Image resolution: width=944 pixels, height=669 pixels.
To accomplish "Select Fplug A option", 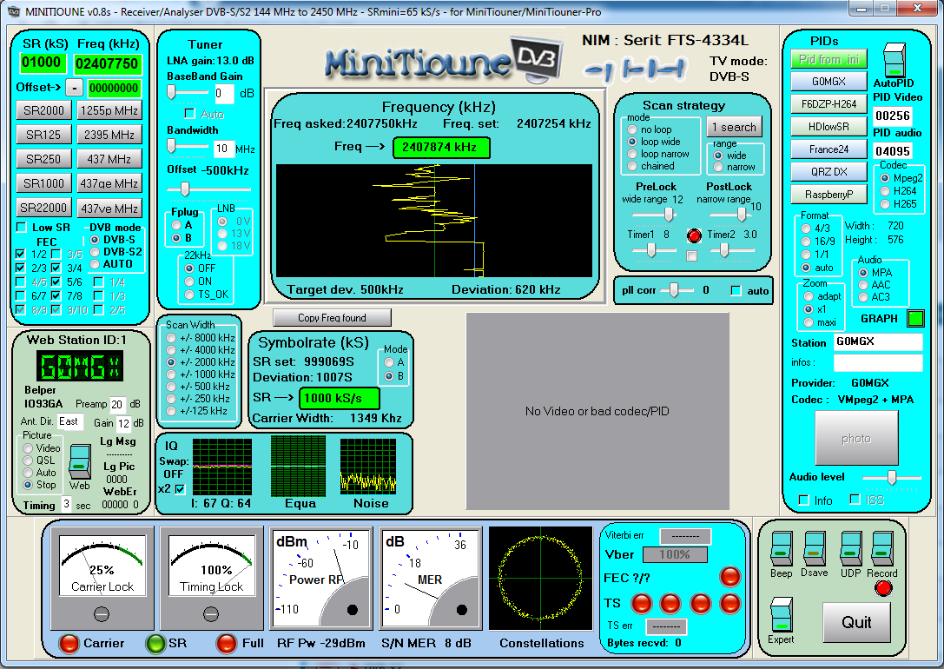I will tap(175, 225).
